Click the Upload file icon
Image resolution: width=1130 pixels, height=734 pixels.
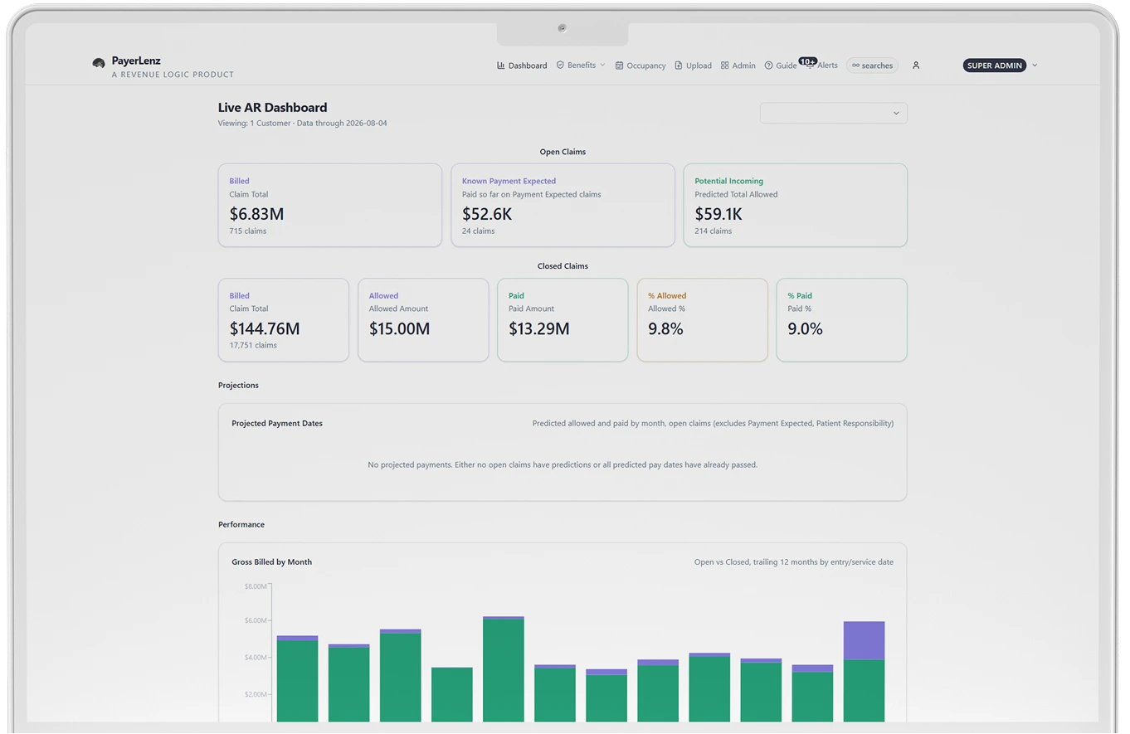click(679, 66)
